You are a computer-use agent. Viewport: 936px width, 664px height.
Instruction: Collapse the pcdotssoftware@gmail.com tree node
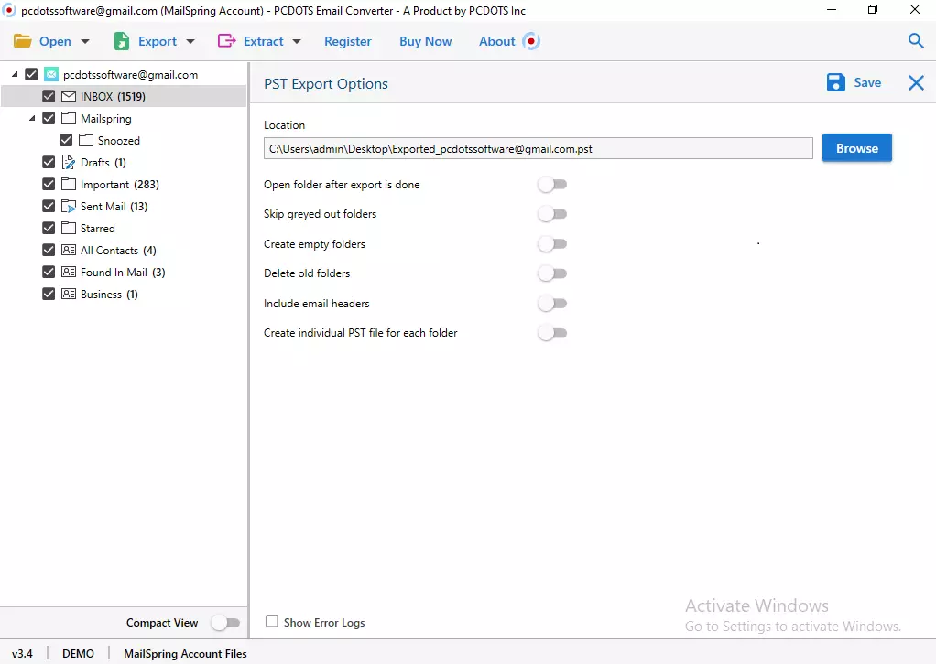(x=15, y=74)
